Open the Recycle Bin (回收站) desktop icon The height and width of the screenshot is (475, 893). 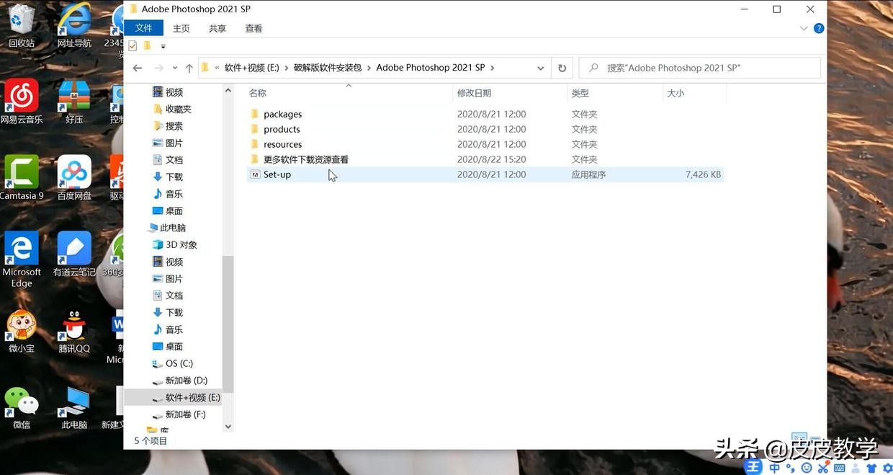click(22, 26)
